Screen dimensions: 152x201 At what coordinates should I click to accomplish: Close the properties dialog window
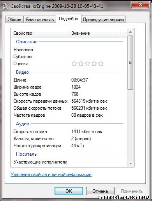click(140, 5)
